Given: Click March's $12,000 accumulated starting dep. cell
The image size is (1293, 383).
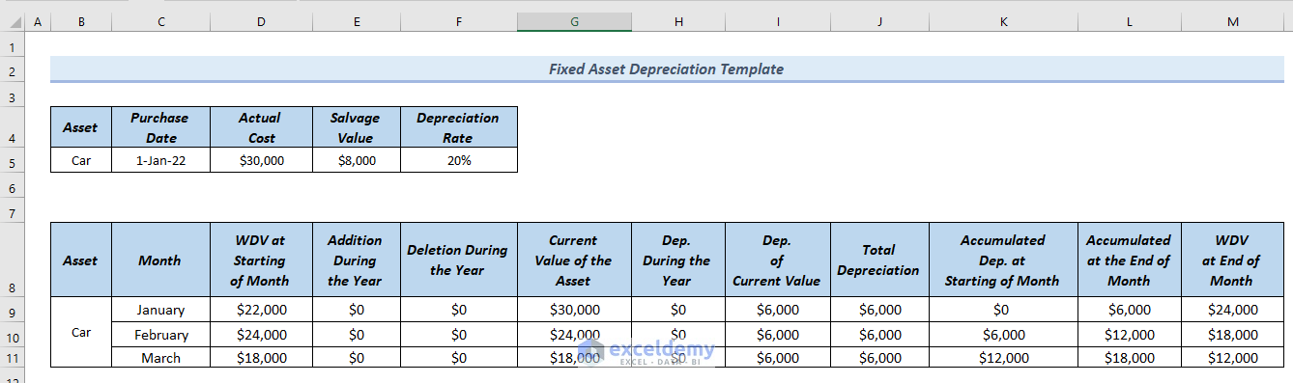Looking at the screenshot, I should [x=1004, y=358].
